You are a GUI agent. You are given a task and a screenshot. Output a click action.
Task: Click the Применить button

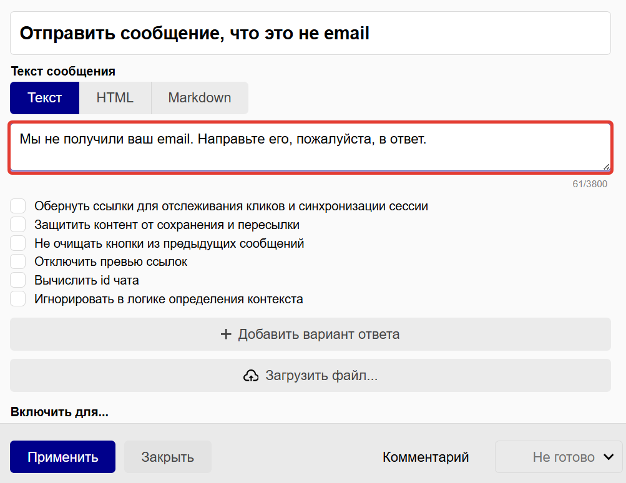[62, 457]
